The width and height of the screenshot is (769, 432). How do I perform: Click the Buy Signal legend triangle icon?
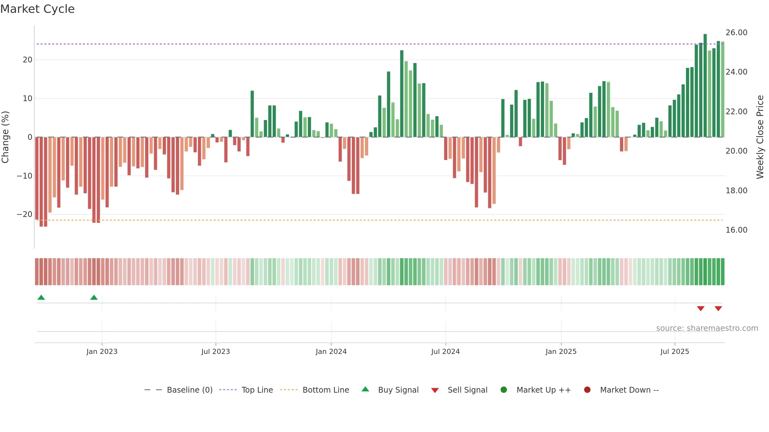(365, 389)
